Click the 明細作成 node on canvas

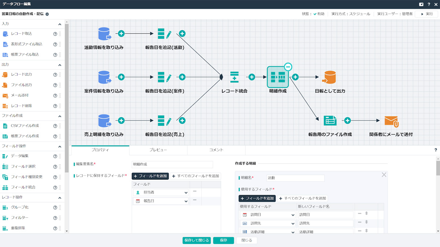coord(278,77)
